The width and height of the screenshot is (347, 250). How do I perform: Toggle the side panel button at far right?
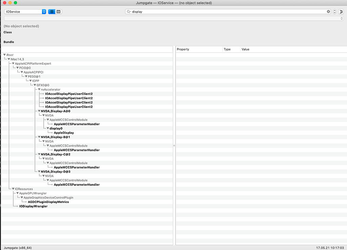[x=341, y=12]
